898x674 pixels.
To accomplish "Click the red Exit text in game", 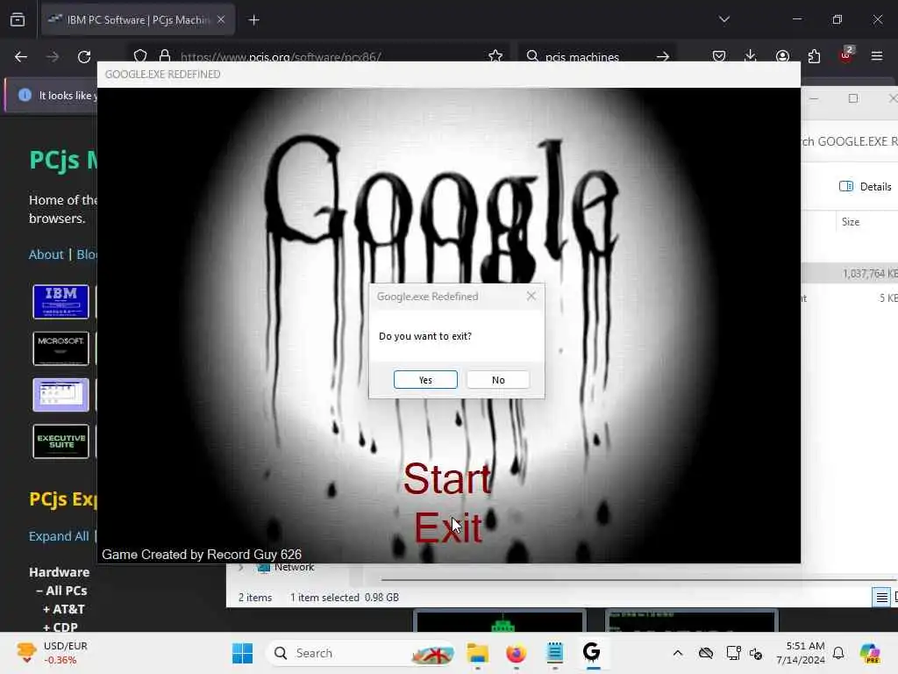I will (448, 528).
